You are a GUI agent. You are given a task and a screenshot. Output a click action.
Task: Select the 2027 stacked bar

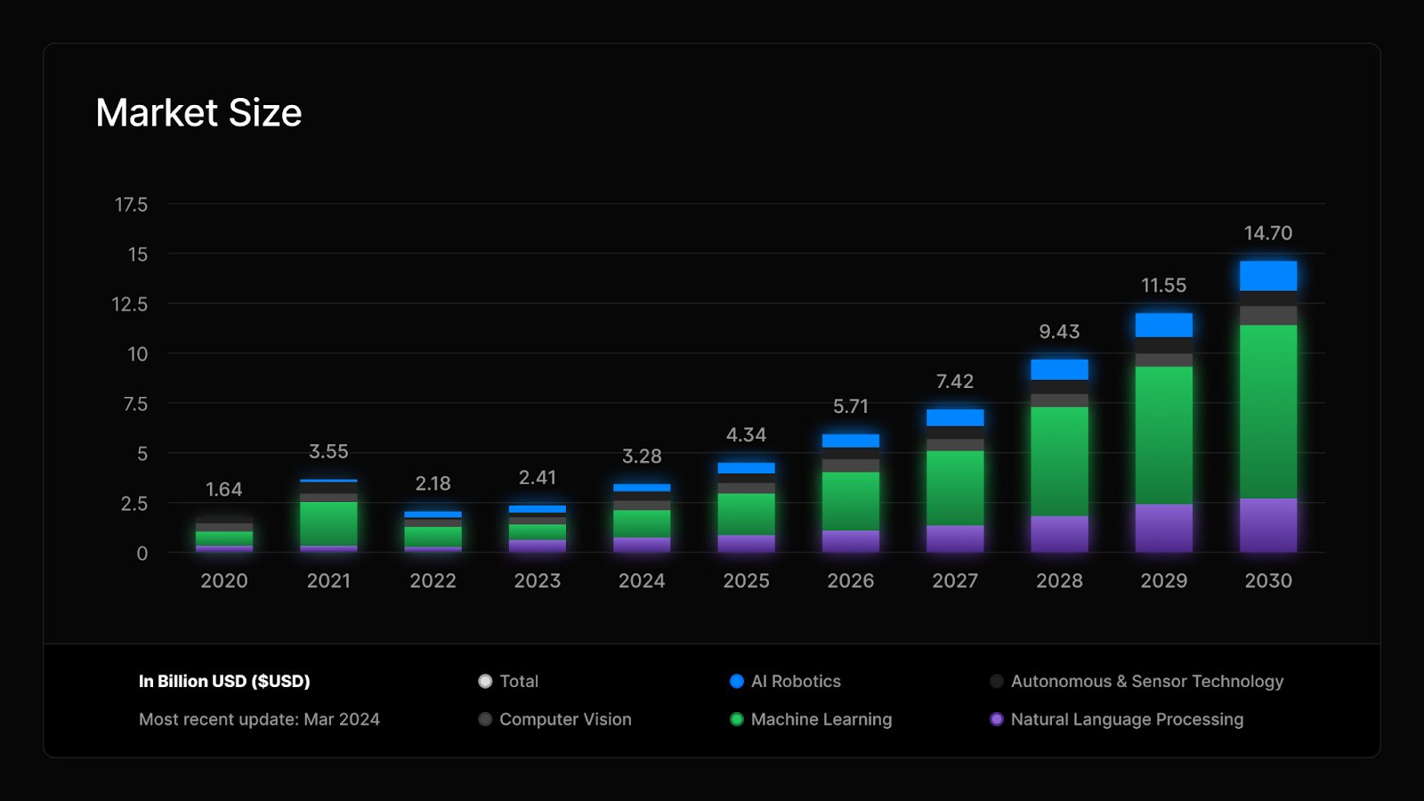pos(955,481)
